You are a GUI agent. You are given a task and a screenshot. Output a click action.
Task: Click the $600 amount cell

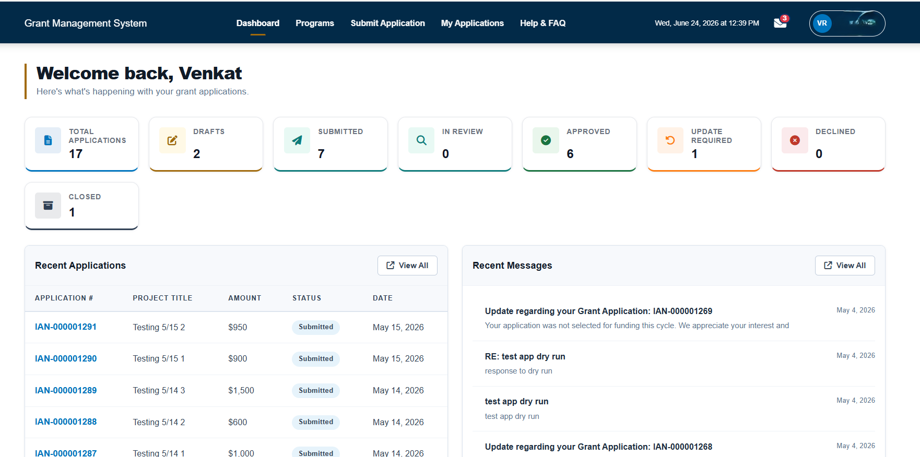click(238, 422)
